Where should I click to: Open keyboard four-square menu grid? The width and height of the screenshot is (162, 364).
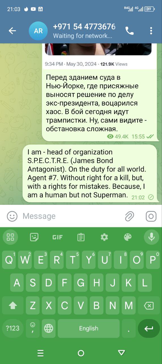10,237
